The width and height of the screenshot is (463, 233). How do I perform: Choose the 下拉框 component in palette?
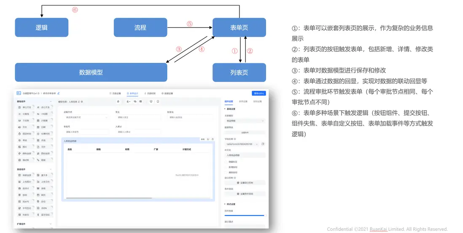click(x=25, y=121)
